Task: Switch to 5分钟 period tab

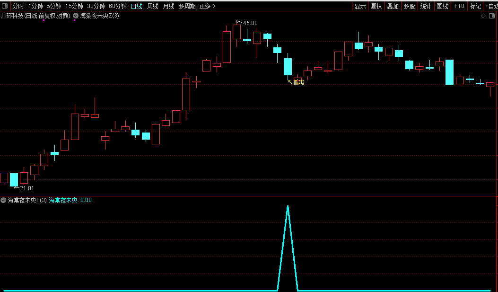Action: tap(54, 6)
